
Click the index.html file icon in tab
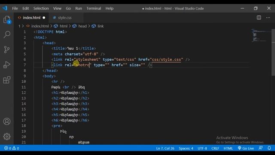pyautogui.click(x=19, y=18)
